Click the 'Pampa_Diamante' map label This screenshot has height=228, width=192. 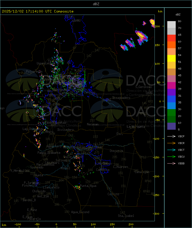49,153
